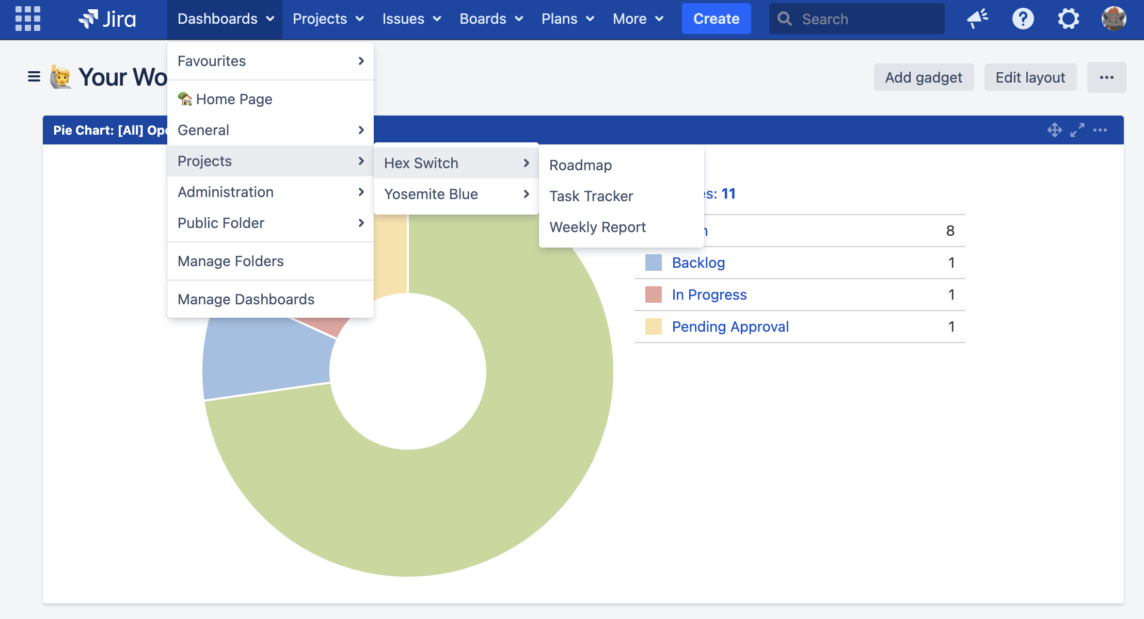The image size is (1144, 619).
Task: Open Jira settings via the gear icon
Action: (1068, 19)
